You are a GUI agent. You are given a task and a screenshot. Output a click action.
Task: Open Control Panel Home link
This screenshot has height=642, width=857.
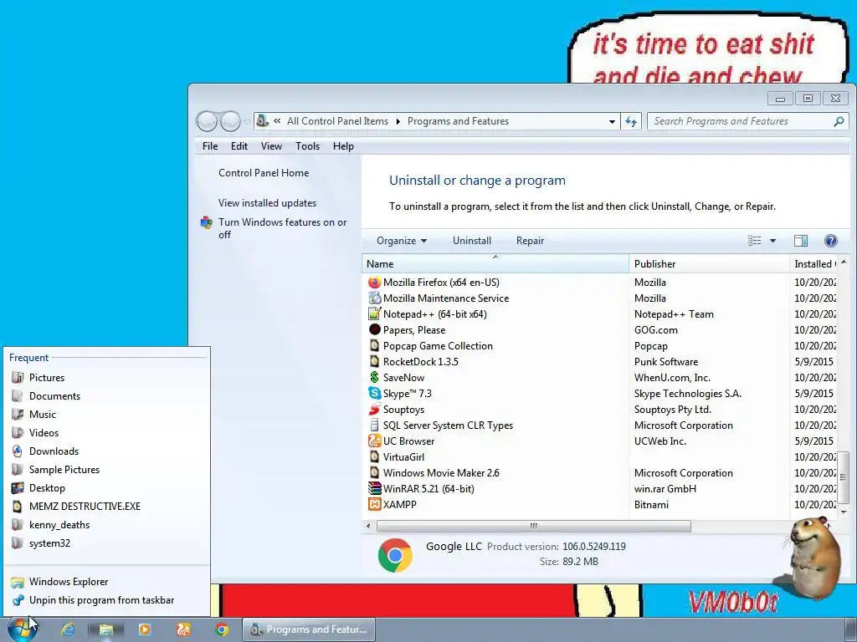tap(264, 173)
